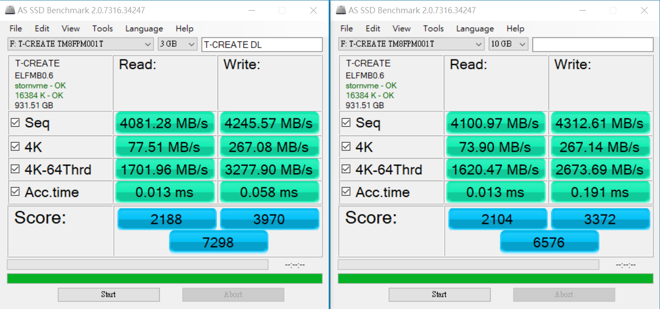Screen dimensions: 660x309
Task: Close the 10 GB AS SSD Benchmark window
Action: [644, 11]
